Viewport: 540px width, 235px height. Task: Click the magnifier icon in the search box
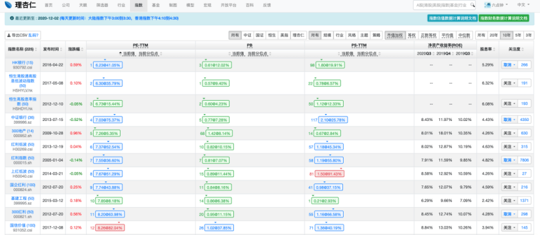pos(472,5)
